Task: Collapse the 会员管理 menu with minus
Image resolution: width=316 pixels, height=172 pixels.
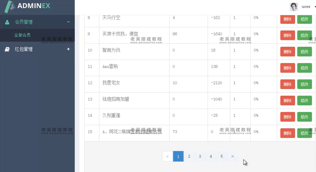Action: click(x=68, y=22)
